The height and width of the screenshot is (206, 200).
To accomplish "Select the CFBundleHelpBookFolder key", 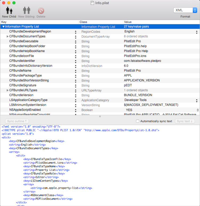I will coord(27,46).
